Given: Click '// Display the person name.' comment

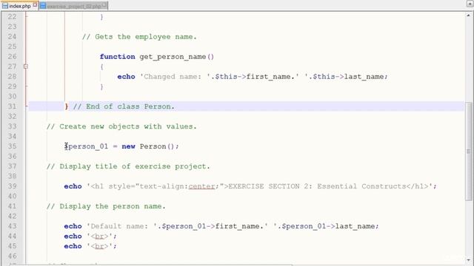Looking at the screenshot, I should [x=106, y=206].
